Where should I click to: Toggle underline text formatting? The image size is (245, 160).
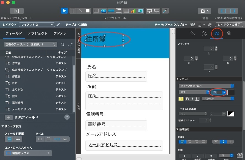point(197,99)
